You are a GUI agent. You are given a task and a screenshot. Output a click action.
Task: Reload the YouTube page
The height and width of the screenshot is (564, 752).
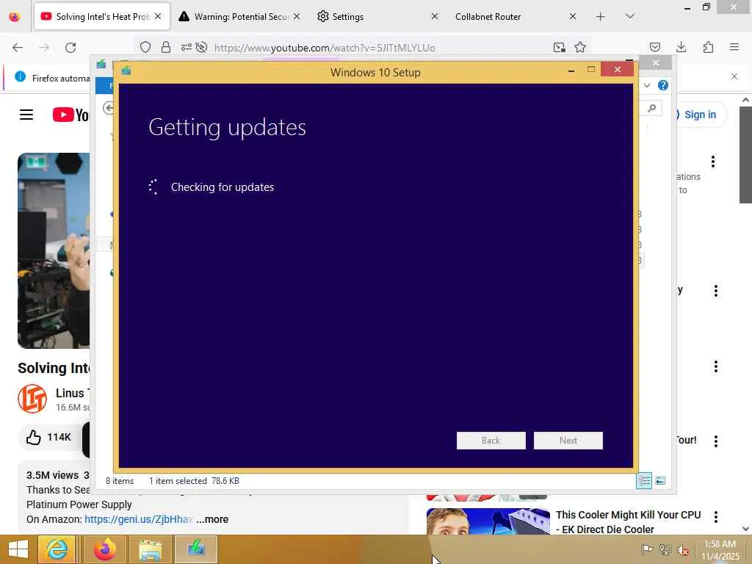coord(70,48)
